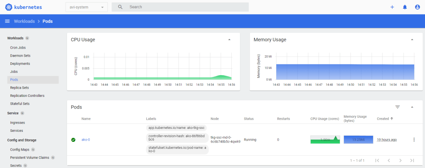Open Stateful Sets from sidebar

[20, 104]
